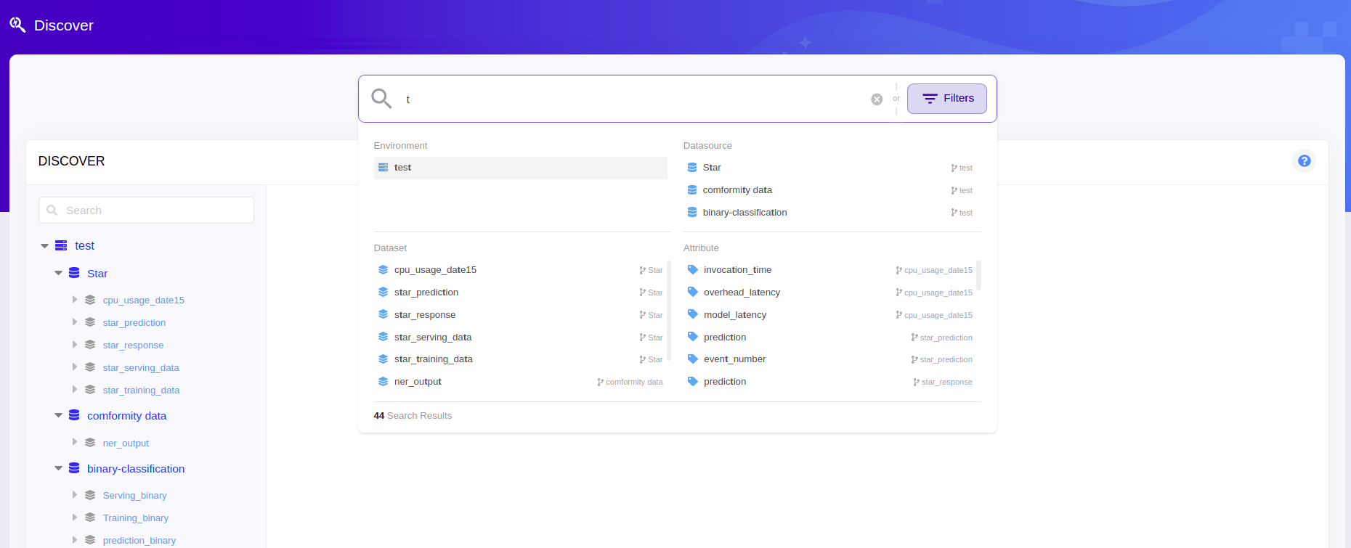
Task: Choose the 'star_prediction' dataset result
Action: click(x=520, y=293)
